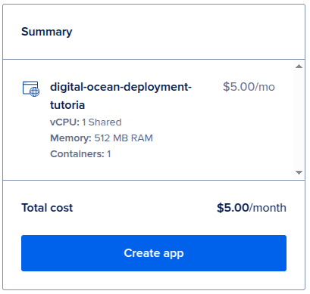
Task: Click the '/mo' suffix of component price
Action: tap(265, 87)
